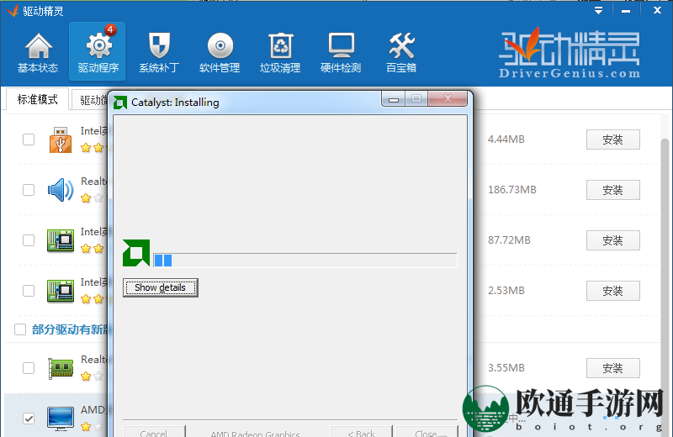Click motherboard icon beside the 2.53MB driver

point(60,291)
